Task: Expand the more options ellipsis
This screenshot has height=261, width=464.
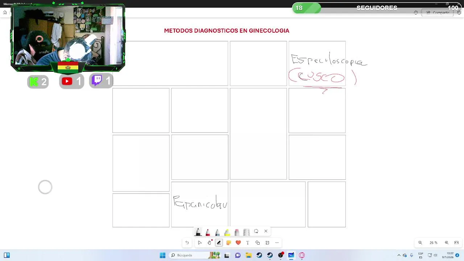Action: 277,243
